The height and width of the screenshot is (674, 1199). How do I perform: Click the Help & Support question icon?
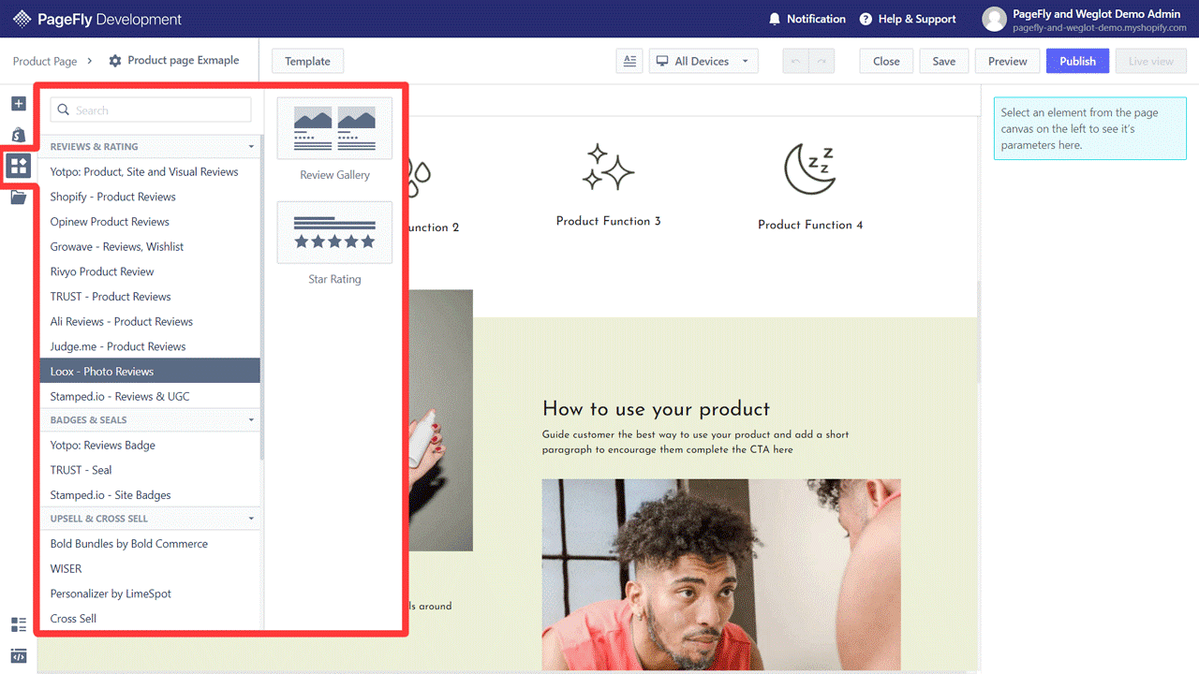click(866, 19)
